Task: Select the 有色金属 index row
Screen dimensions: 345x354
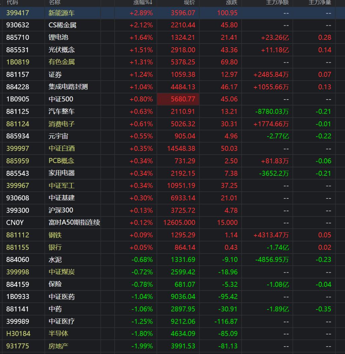Action: [62, 62]
